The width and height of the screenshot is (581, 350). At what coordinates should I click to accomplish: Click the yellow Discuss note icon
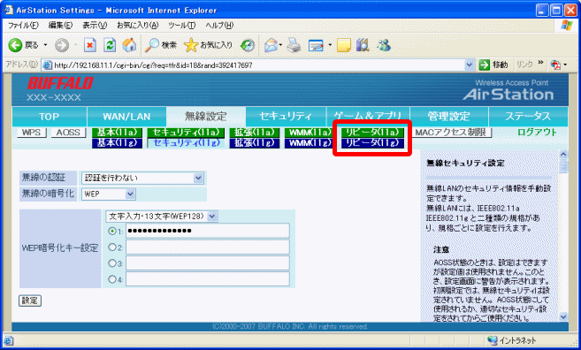click(x=343, y=46)
